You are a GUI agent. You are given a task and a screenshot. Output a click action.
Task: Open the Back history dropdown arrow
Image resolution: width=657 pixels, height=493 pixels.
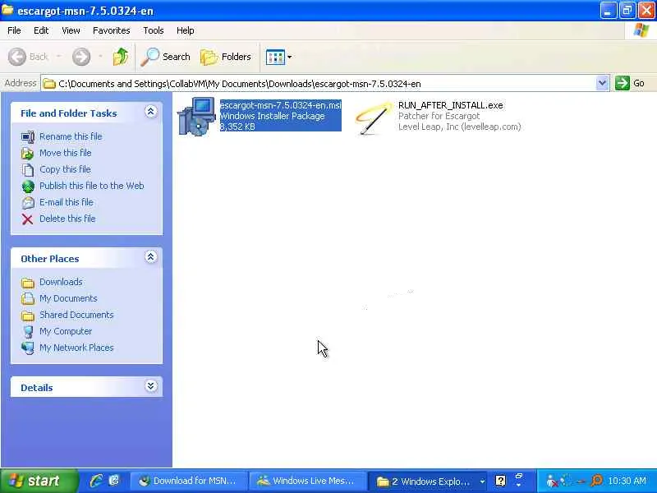(x=59, y=56)
